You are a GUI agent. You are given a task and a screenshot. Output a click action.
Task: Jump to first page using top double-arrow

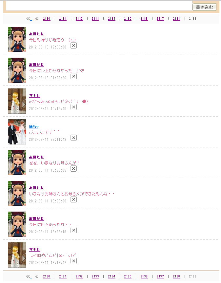tap(29, 19)
